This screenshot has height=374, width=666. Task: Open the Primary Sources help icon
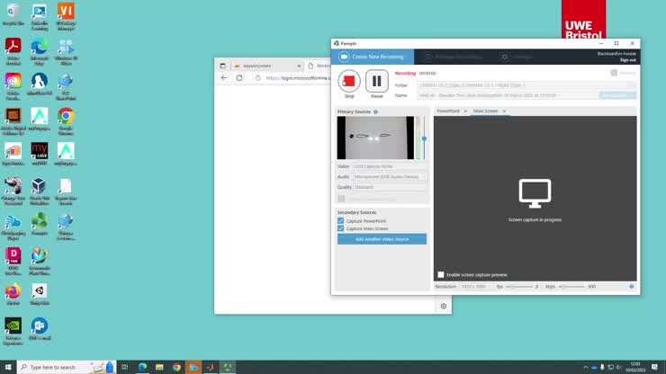click(x=375, y=111)
